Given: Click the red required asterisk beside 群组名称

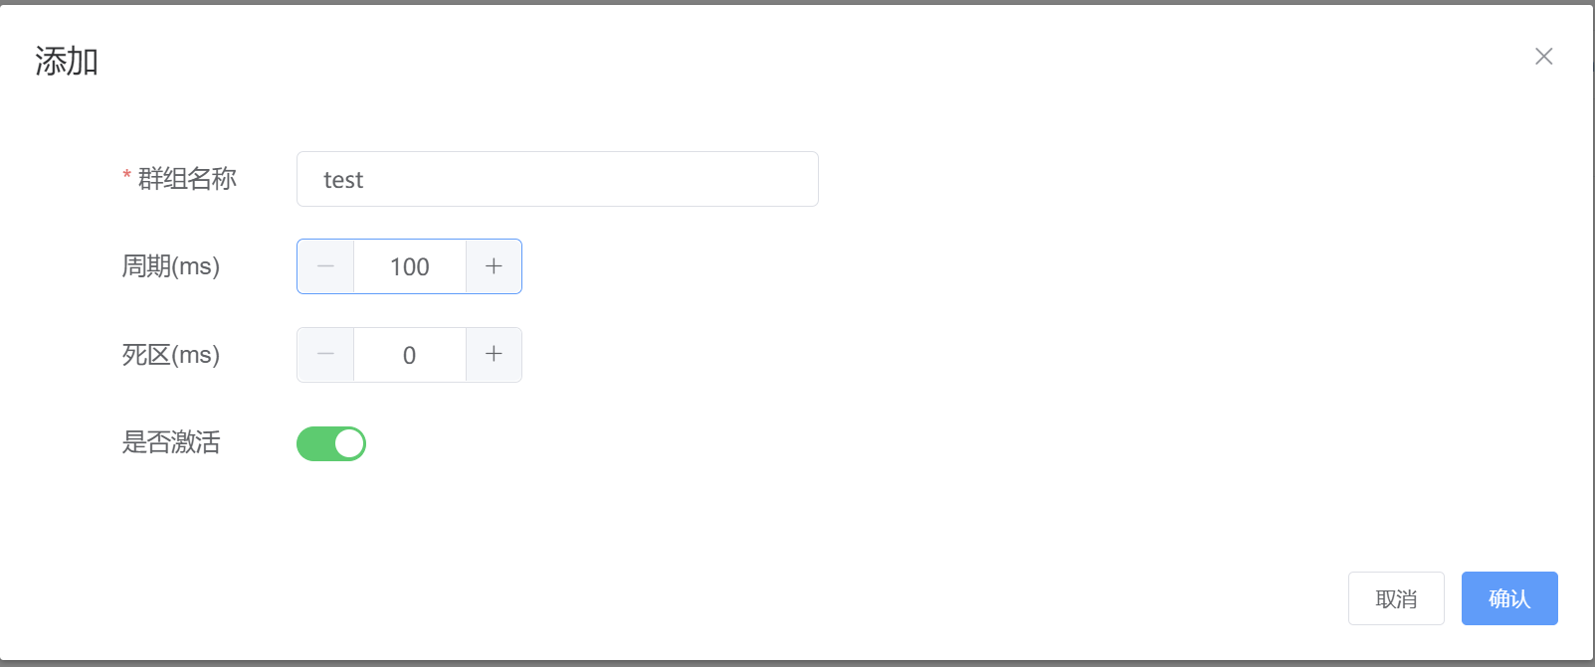Looking at the screenshot, I should pos(127,177).
